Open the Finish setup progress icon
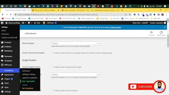The width and height of the screenshot is (169, 95). [x=161, y=34]
